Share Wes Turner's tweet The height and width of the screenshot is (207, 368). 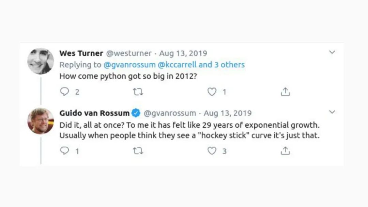(x=285, y=92)
